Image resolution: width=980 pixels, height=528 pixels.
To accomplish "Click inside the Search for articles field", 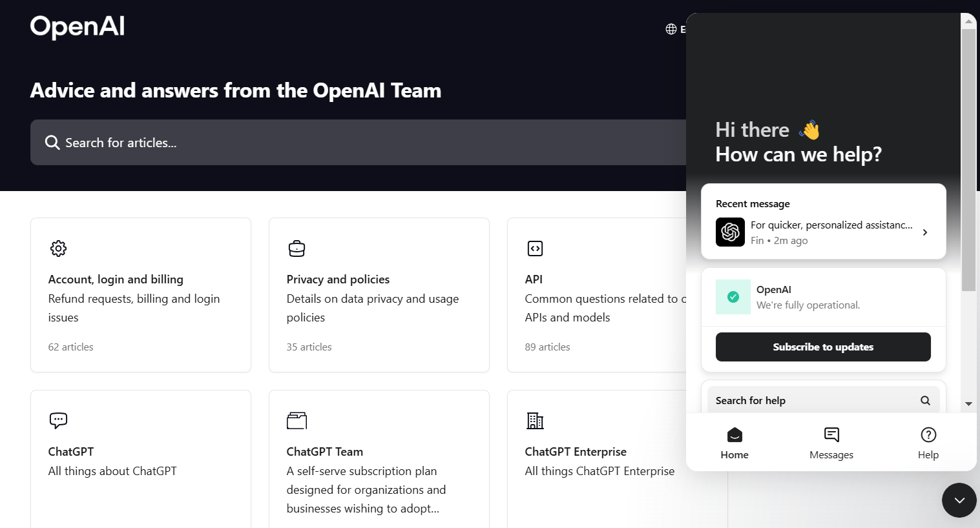I will point(258,142).
